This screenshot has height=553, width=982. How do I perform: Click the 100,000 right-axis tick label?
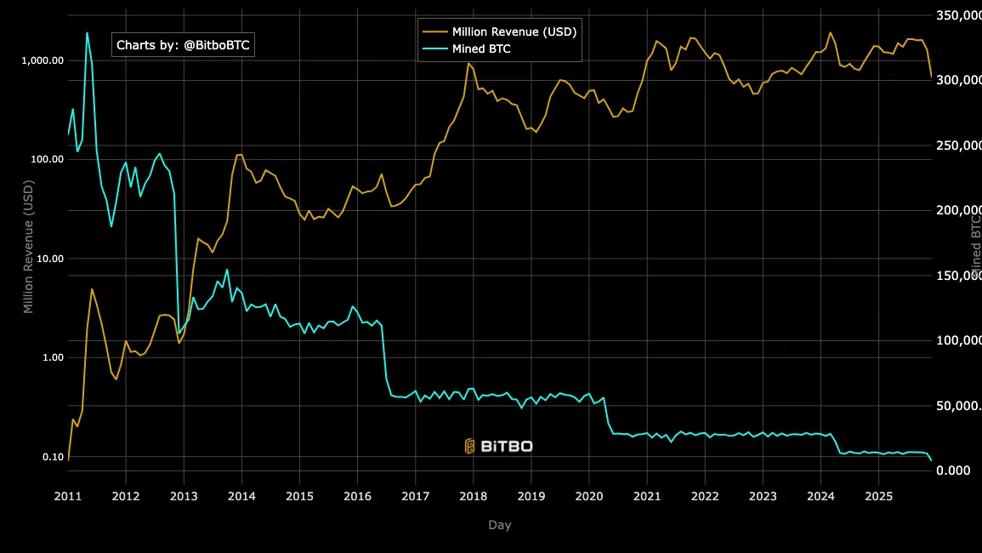[959, 340]
